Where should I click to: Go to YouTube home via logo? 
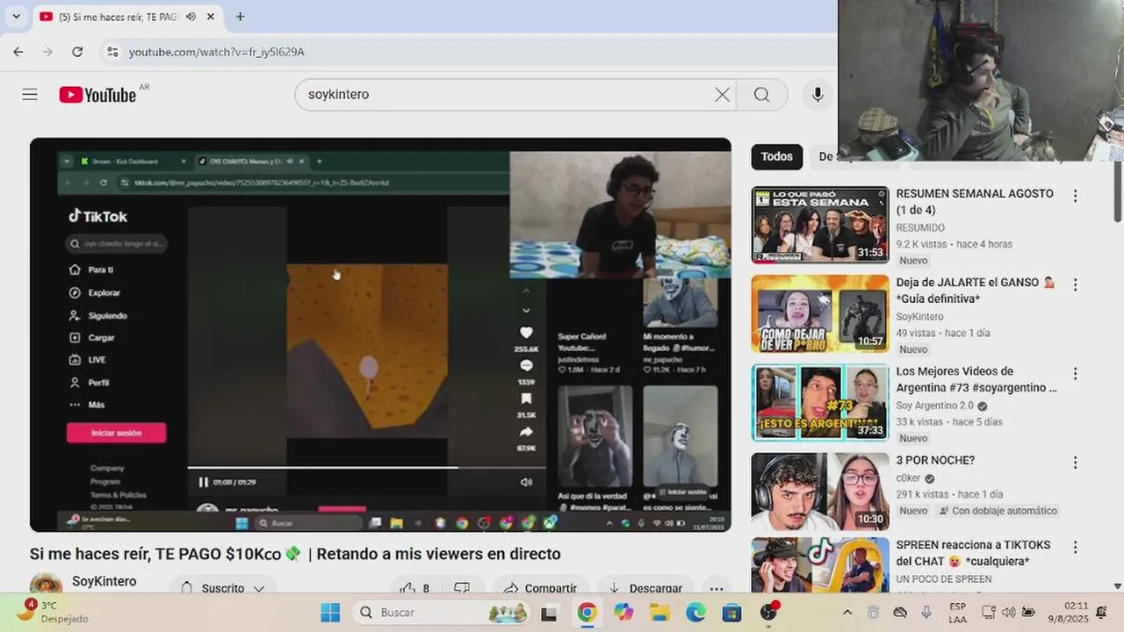click(x=97, y=95)
